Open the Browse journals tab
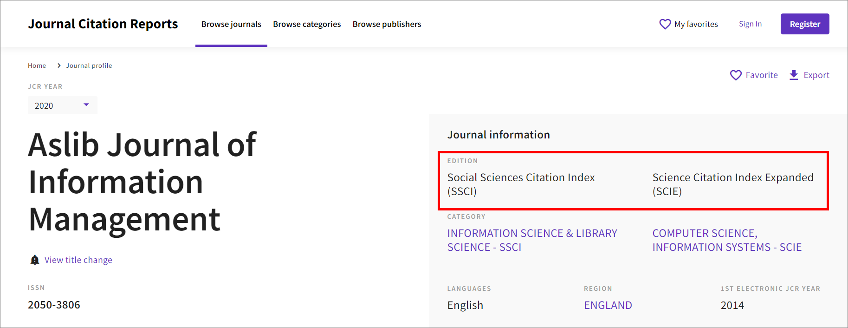 coord(231,24)
